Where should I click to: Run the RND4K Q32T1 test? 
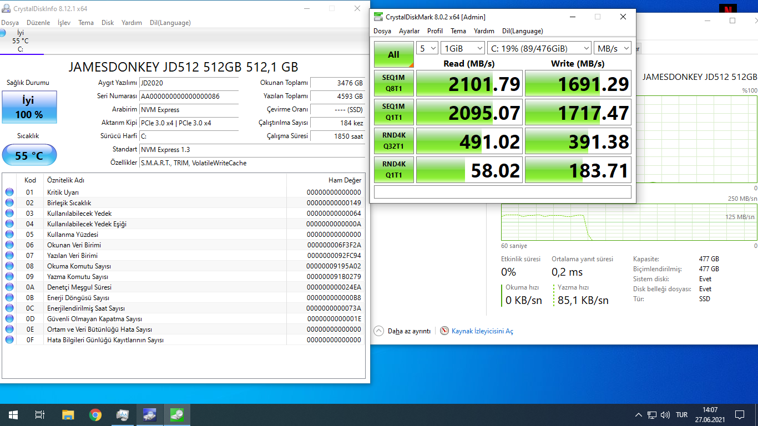point(394,141)
